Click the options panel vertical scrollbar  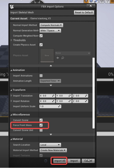coord(94,93)
